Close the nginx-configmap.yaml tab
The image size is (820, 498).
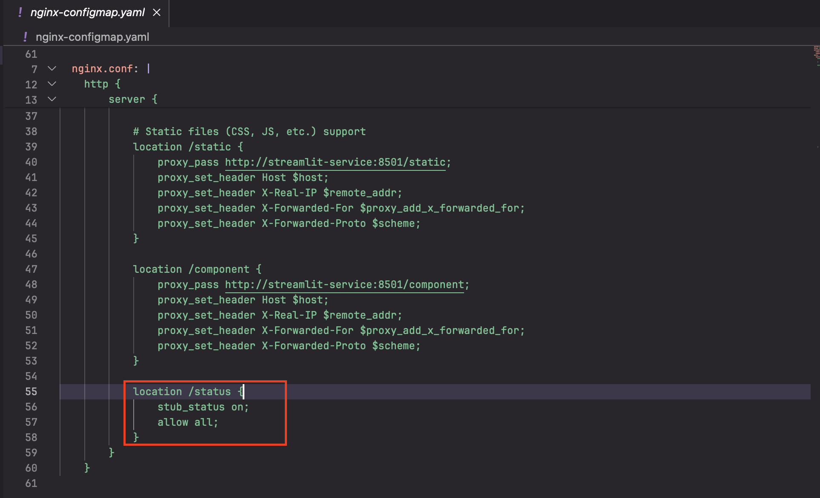[157, 12]
